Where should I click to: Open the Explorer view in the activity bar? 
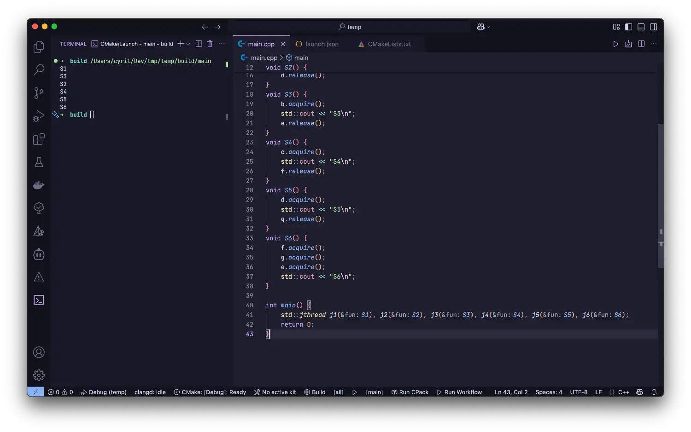point(39,47)
